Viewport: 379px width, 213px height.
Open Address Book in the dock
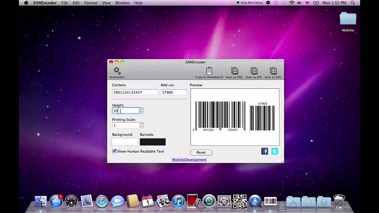point(133,201)
